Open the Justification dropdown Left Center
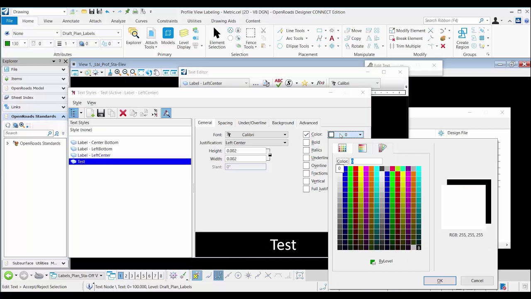Screen dimensions: 531x299 [256, 142]
